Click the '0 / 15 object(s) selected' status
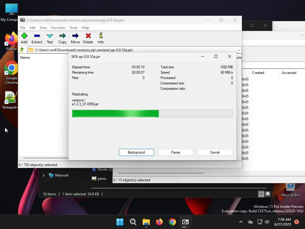The width and height of the screenshot is (305, 229). (131, 180)
